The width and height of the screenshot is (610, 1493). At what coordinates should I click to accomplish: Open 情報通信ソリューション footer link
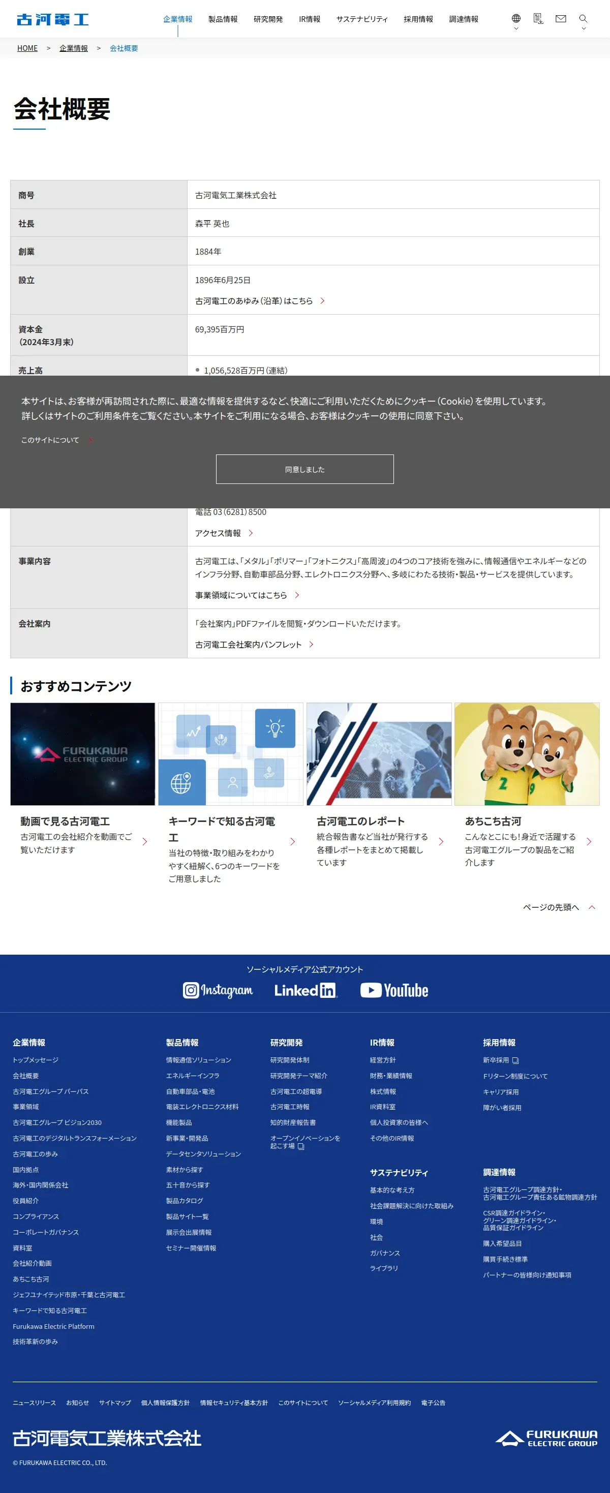(x=198, y=1060)
